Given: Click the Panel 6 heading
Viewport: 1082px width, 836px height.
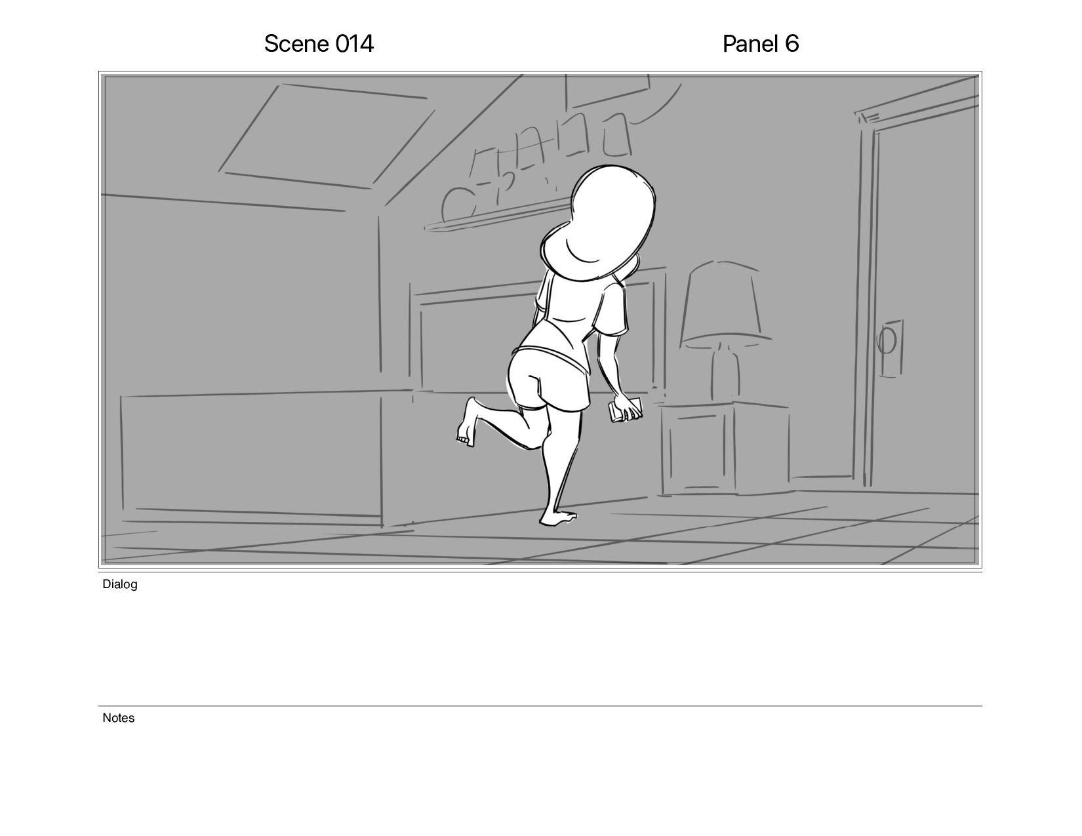Looking at the screenshot, I should click(x=761, y=44).
